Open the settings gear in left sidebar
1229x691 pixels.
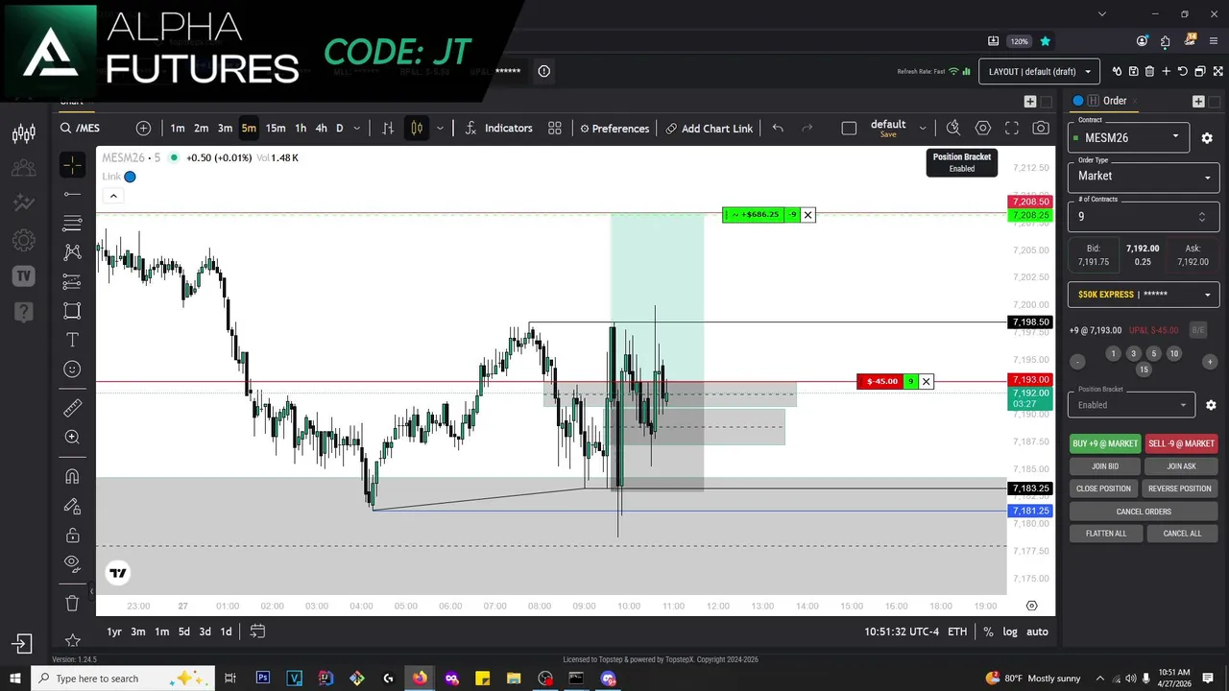(24, 240)
